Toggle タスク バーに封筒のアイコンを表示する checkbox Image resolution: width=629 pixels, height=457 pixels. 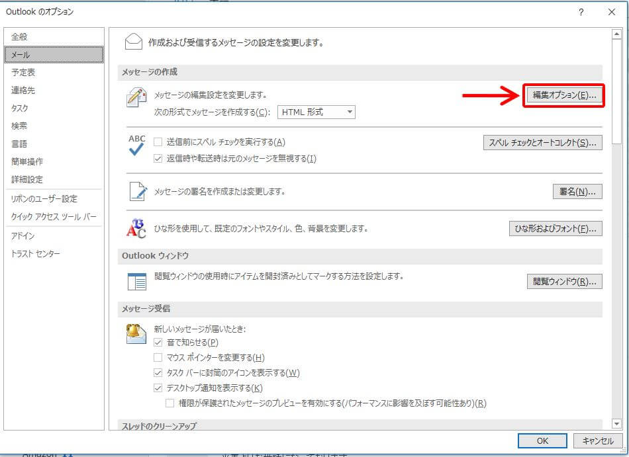(x=158, y=373)
